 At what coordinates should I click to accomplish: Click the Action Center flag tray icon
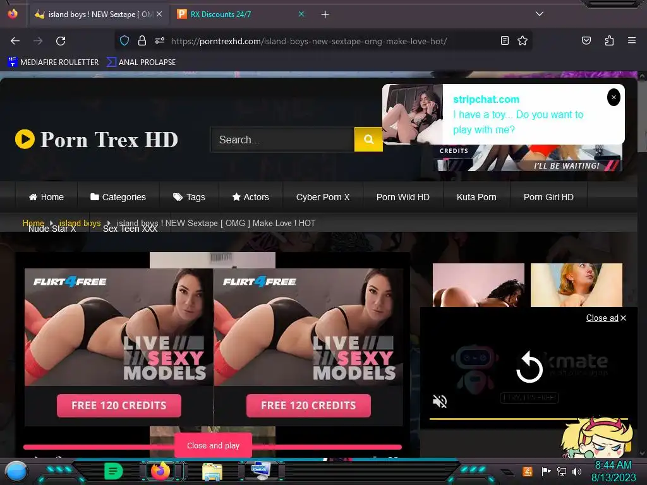click(x=546, y=471)
